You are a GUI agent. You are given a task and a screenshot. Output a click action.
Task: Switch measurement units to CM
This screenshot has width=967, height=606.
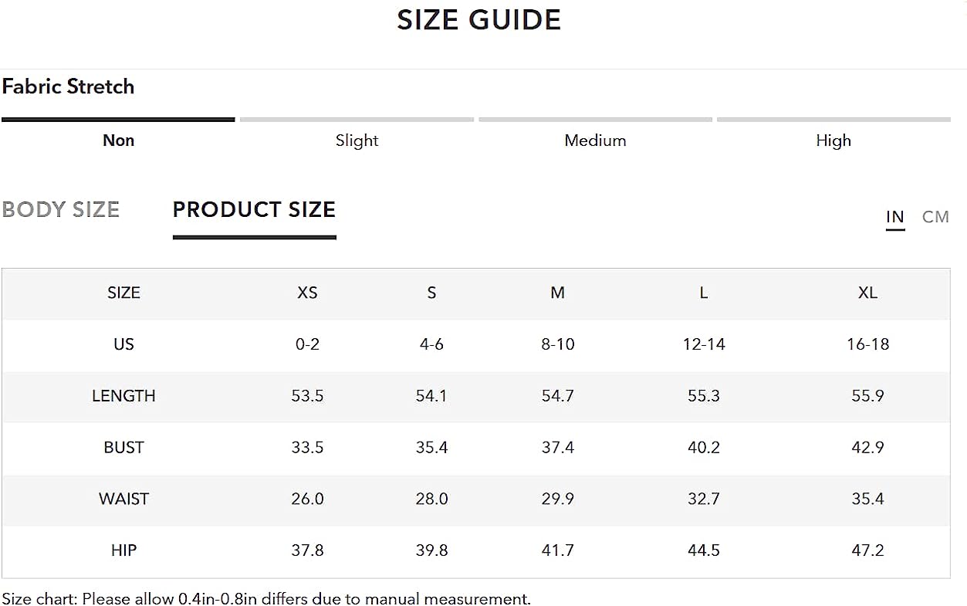pyautogui.click(x=935, y=217)
